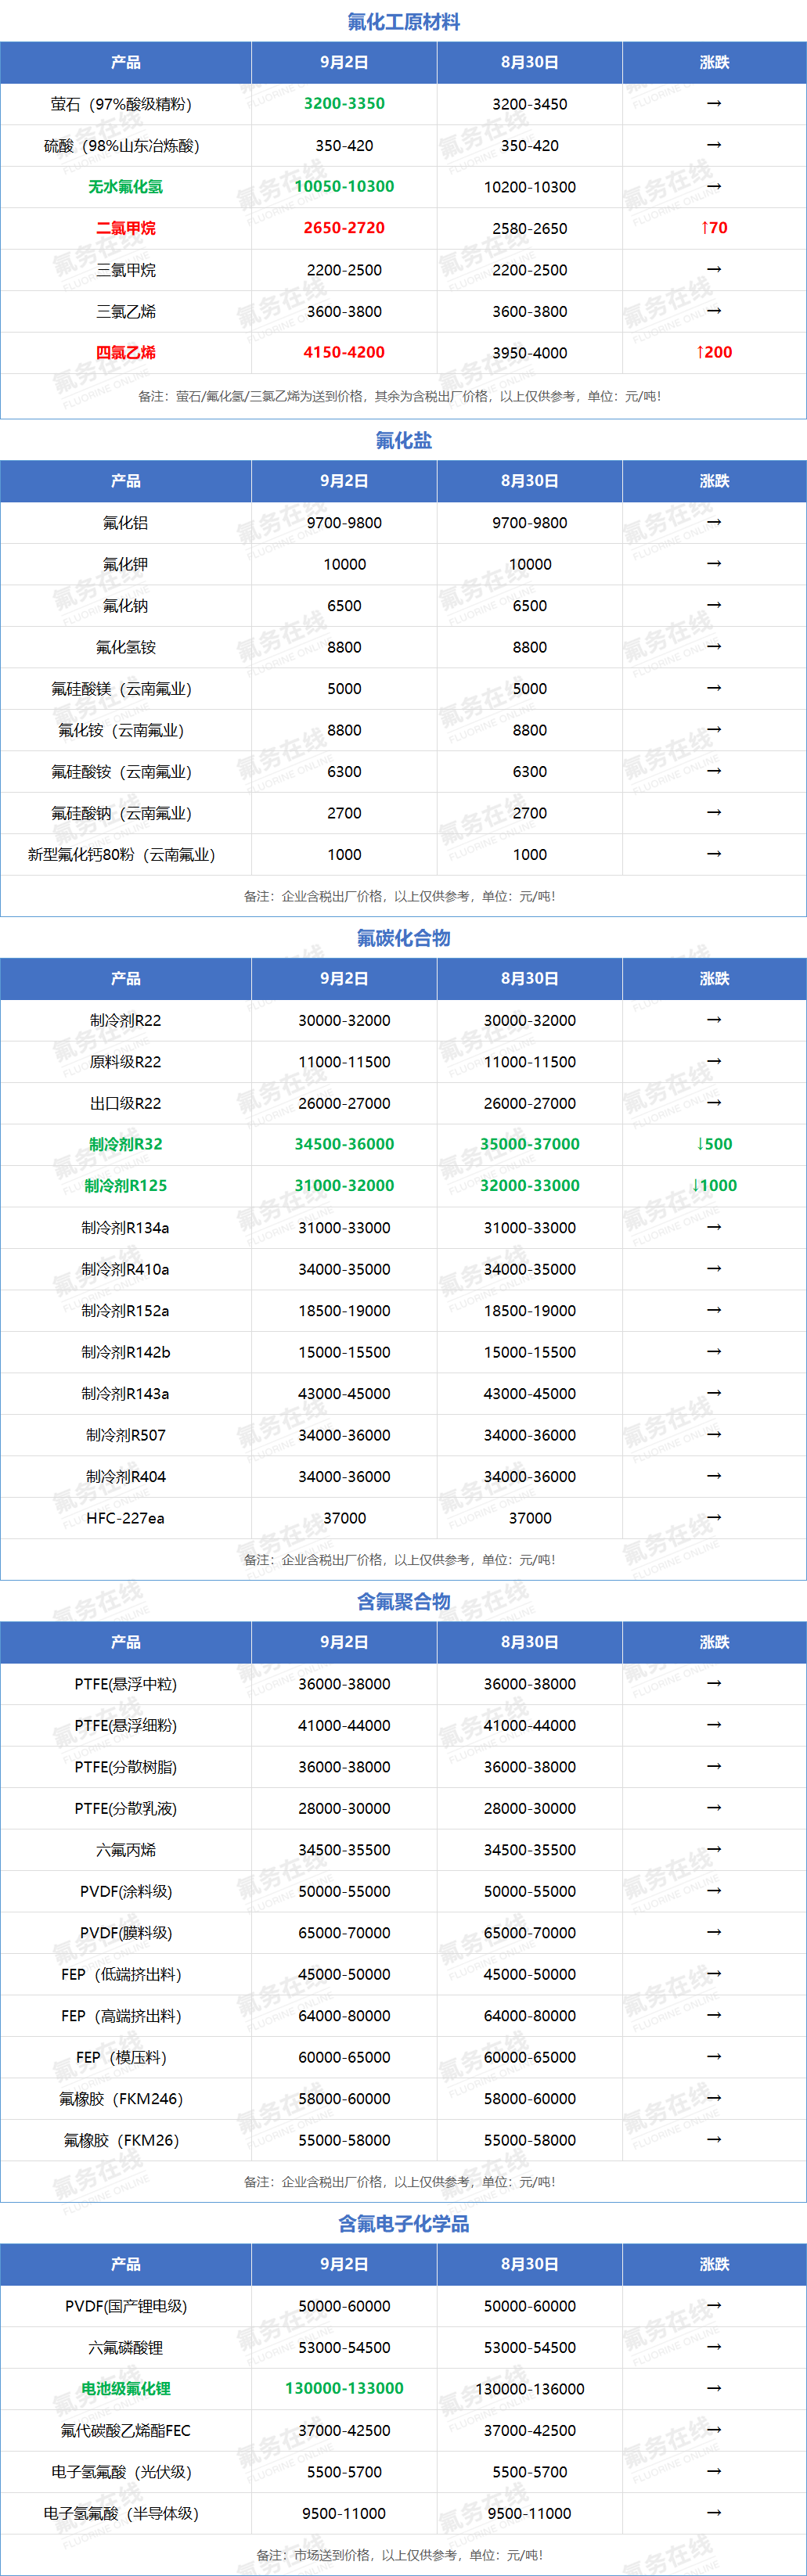Click the ↑200 rise indicator for 四氯乙烯
The image size is (807, 2576).
(x=714, y=352)
